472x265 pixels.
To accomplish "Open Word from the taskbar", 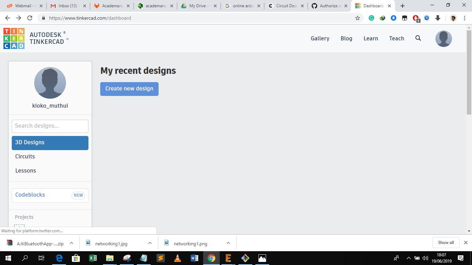I will (x=194, y=258).
